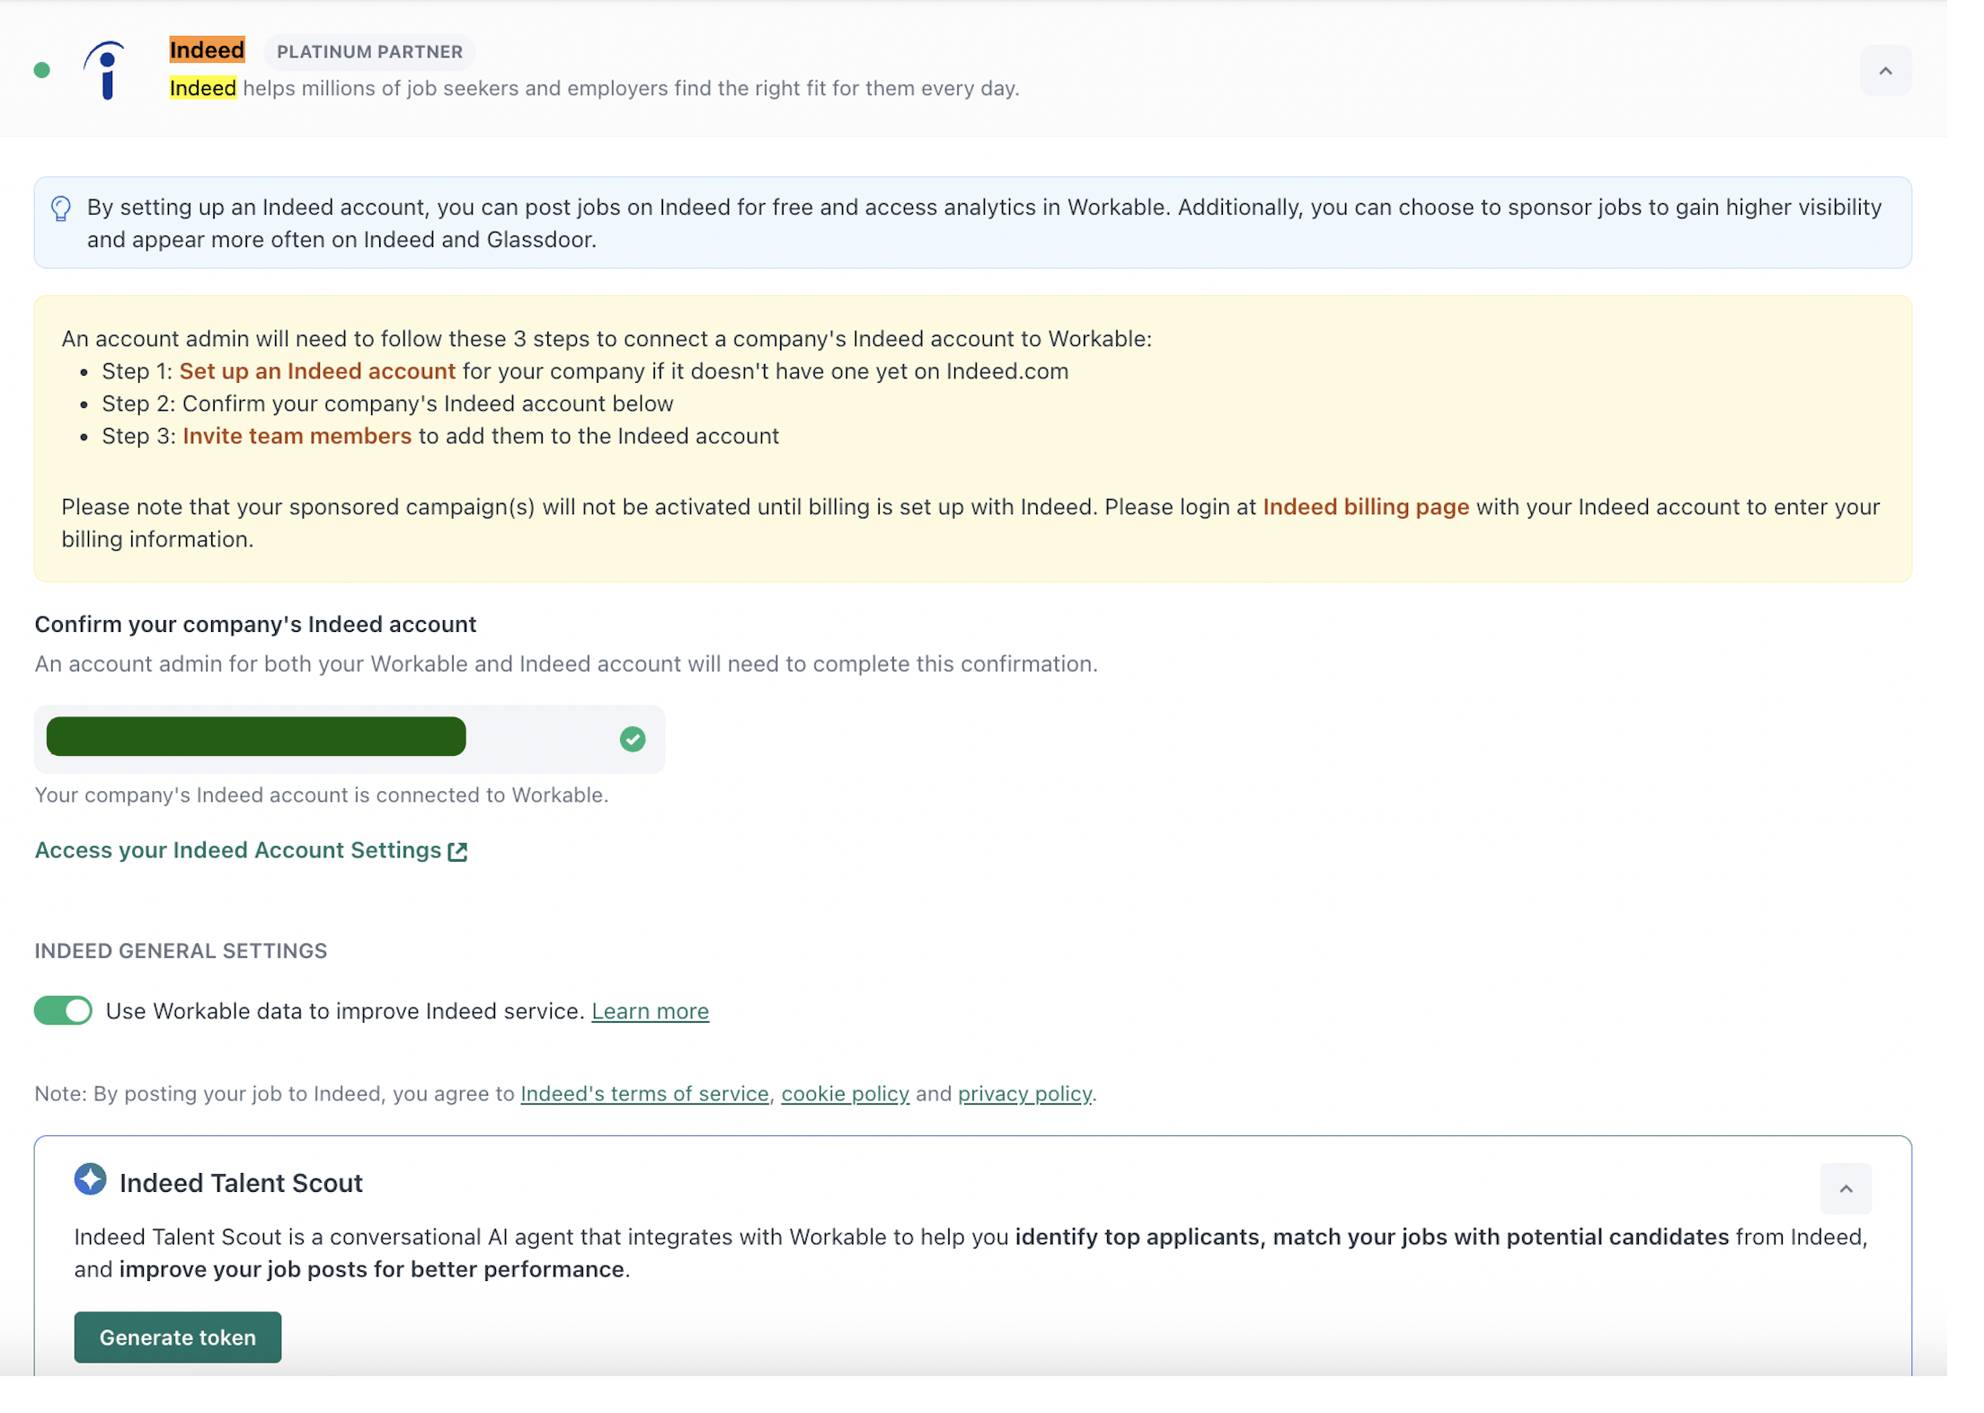Open Indeed's terms of service link

pos(644,1093)
